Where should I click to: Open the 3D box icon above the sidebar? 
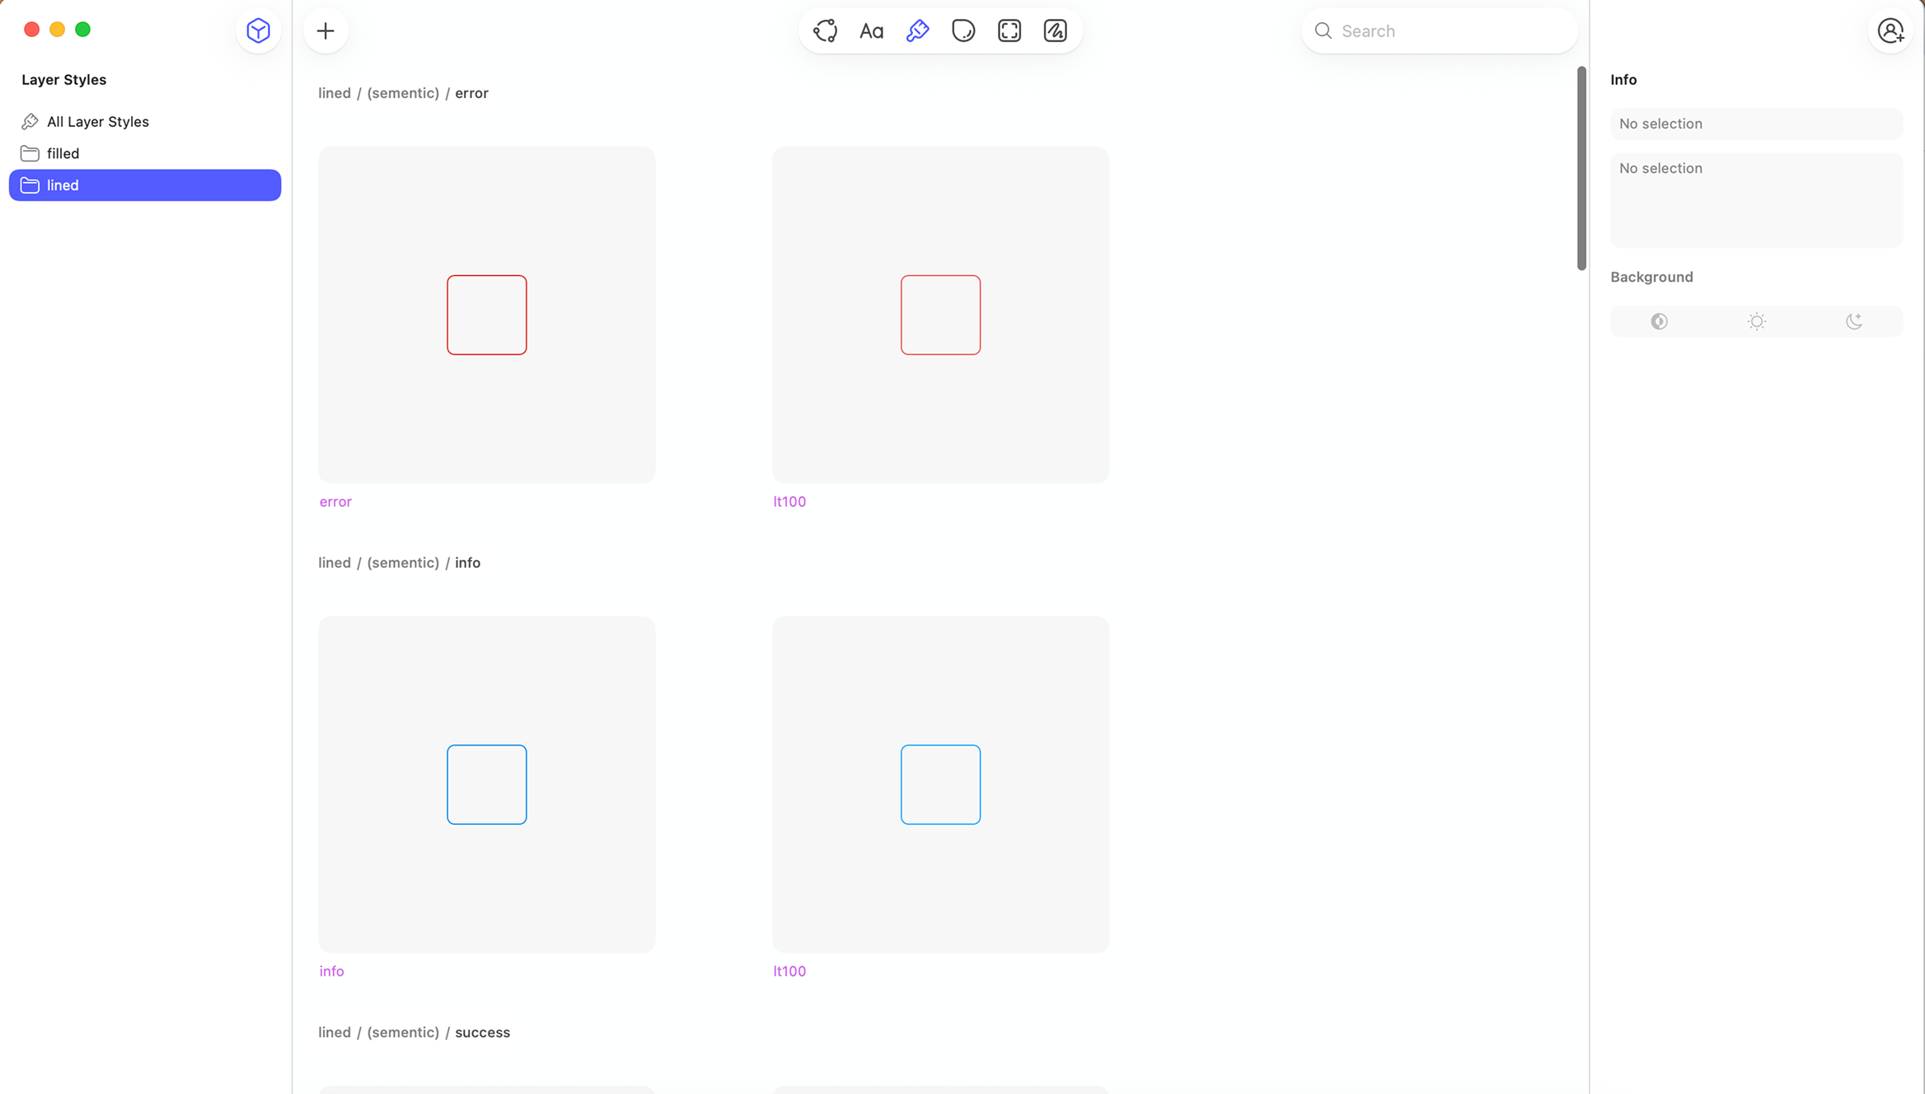[258, 30]
